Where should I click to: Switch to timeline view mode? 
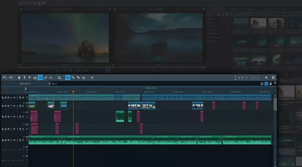[x=266, y=83]
